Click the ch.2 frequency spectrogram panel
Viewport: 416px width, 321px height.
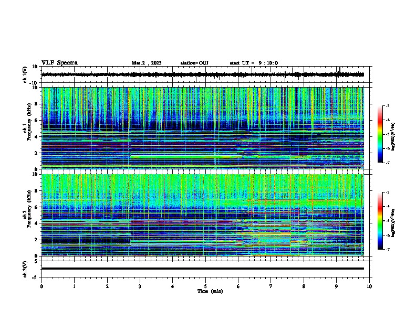[x=203, y=215]
